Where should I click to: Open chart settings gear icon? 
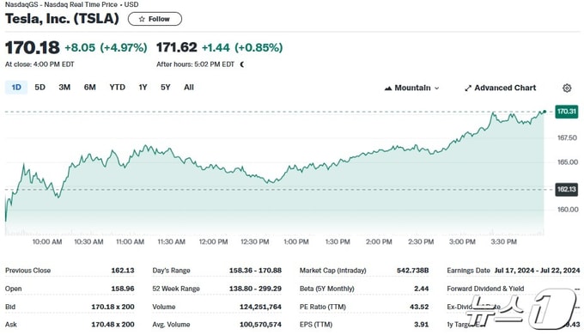coord(567,88)
